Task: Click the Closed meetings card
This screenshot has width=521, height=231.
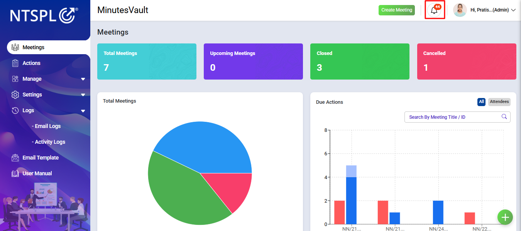Action: coord(360,61)
